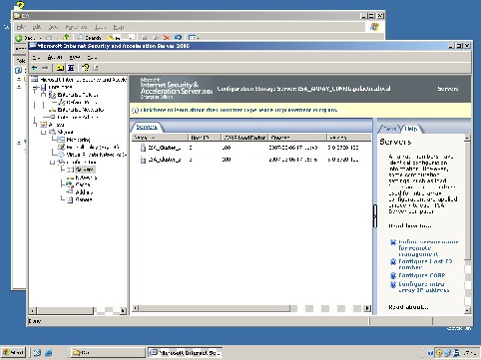Select the Servers tab above the list
This screenshot has width=481, height=360.
[x=147, y=127]
